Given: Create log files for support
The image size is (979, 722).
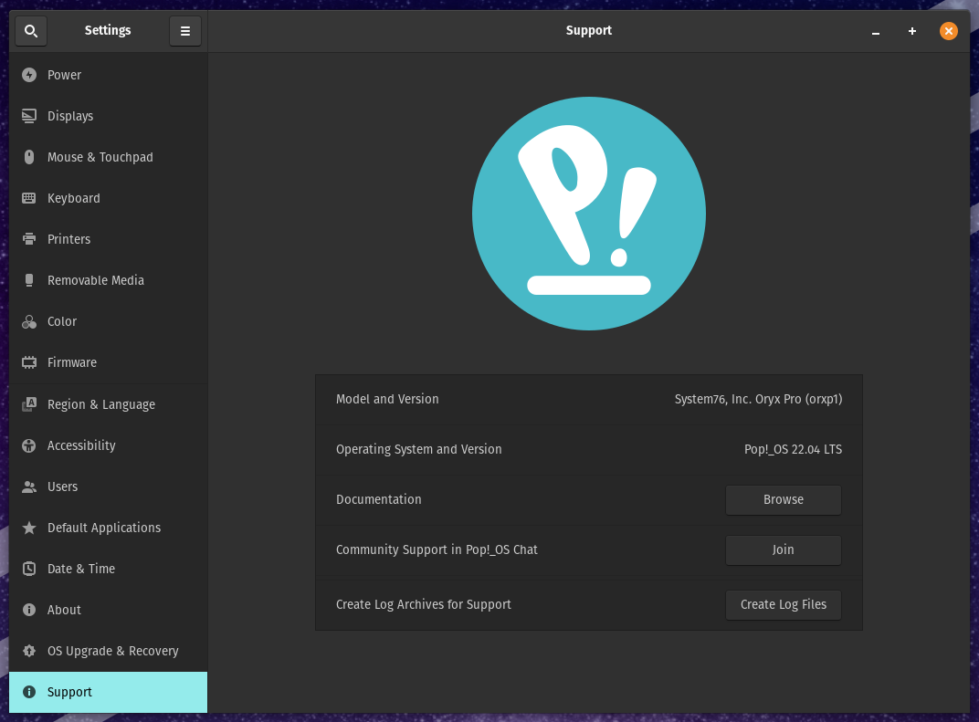Looking at the screenshot, I should 783,604.
